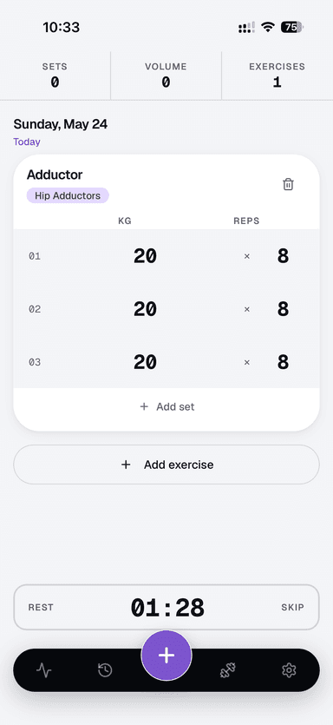Tap the Today link under date
Screen dimensions: 333x725
[27, 142]
